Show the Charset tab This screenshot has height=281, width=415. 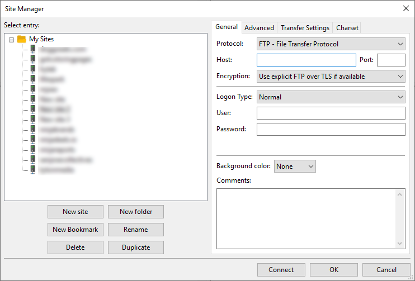pos(347,28)
